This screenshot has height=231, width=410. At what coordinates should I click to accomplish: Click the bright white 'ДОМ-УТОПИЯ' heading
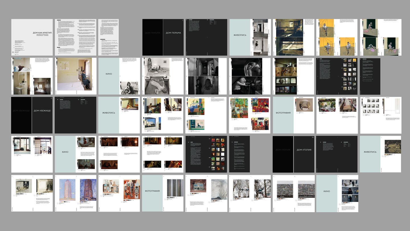click(x=304, y=149)
